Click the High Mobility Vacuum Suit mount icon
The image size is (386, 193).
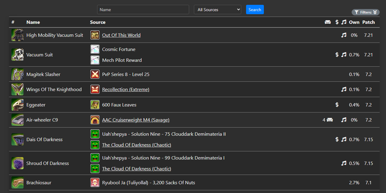coord(17,35)
